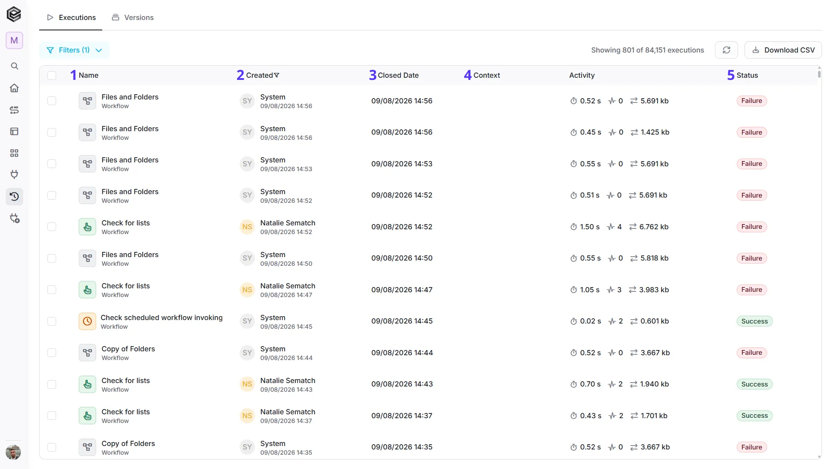Select the checkbox for Copy of Folders 14:44
The image size is (835, 469).
point(52,353)
